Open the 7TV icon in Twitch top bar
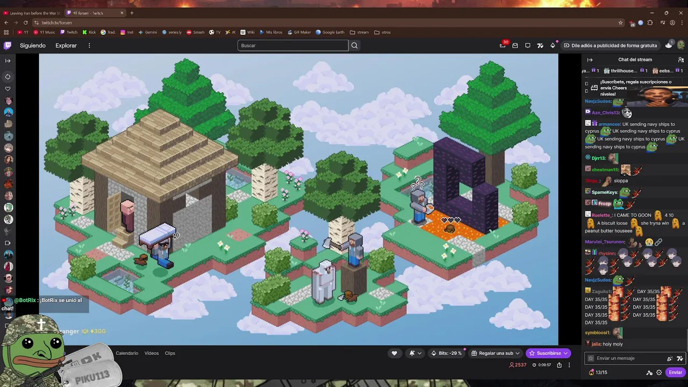Image resolution: width=688 pixels, height=387 pixels. point(540,46)
